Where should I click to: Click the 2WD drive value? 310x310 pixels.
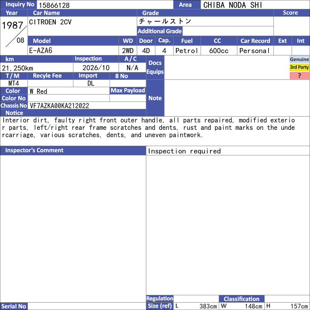tap(128, 51)
